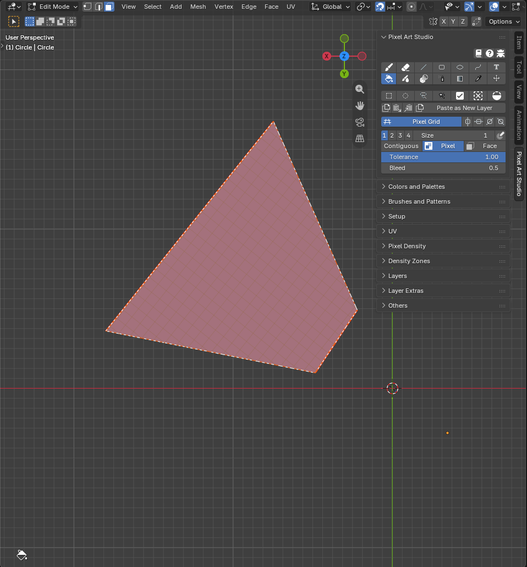
Task: Toggle the camera view icon
Action: tap(360, 122)
